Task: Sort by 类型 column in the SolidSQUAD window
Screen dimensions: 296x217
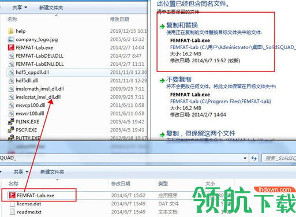Action: (x=163, y=184)
